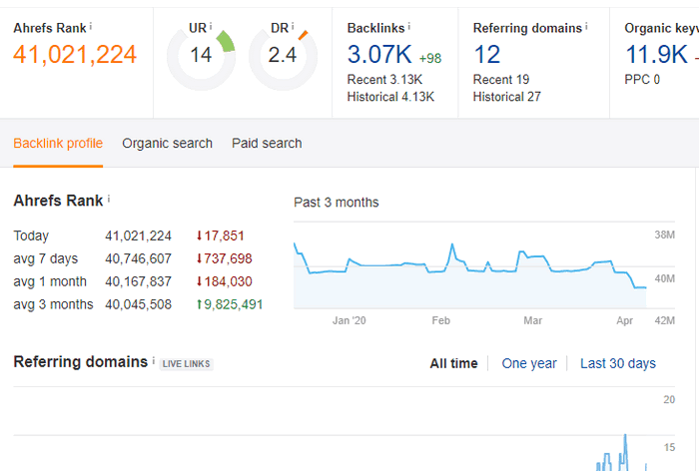The height and width of the screenshot is (471, 699).
Task: Open the 3.07K backlinks count
Action: [379, 55]
